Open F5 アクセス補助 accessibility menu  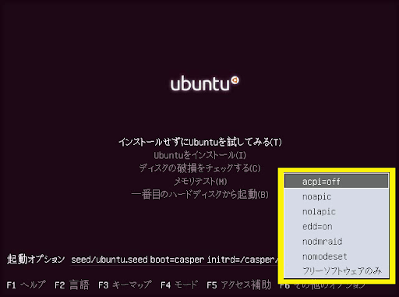coord(239,285)
